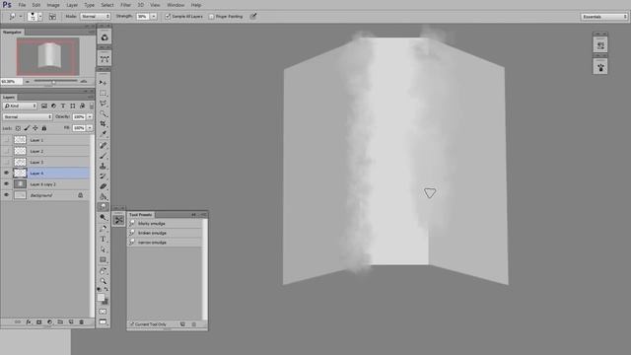
Task: Show Layer 1 visibility
Action: tap(6, 140)
